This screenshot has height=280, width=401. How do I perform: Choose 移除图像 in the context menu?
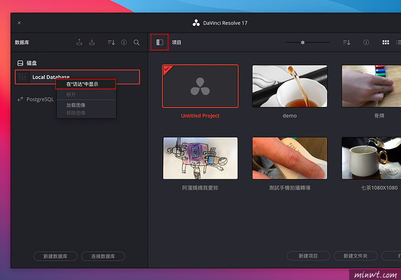(x=86, y=113)
